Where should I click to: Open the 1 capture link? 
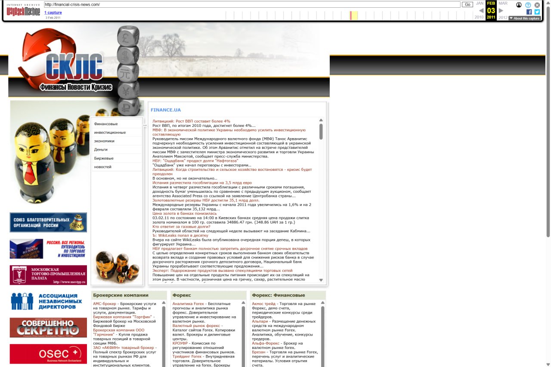click(53, 13)
